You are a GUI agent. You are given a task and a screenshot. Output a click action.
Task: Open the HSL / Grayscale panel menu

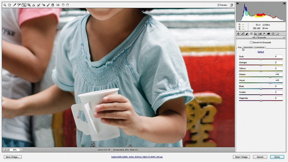284,37
